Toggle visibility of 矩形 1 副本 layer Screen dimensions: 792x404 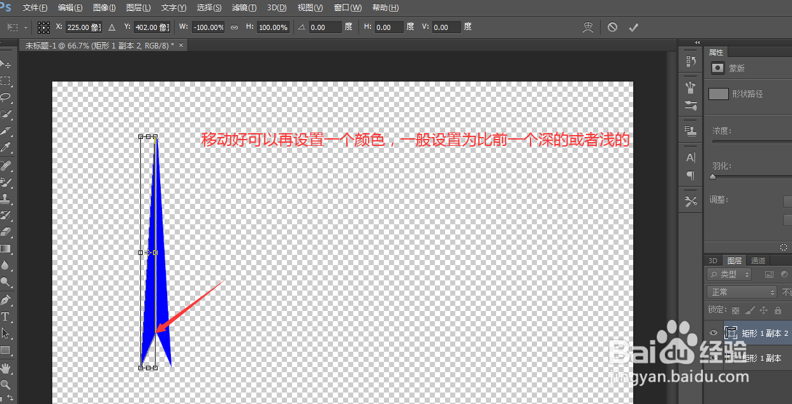click(x=713, y=357)
